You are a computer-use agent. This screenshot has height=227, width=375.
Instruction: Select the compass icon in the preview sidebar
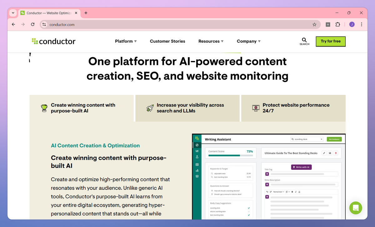197,145
